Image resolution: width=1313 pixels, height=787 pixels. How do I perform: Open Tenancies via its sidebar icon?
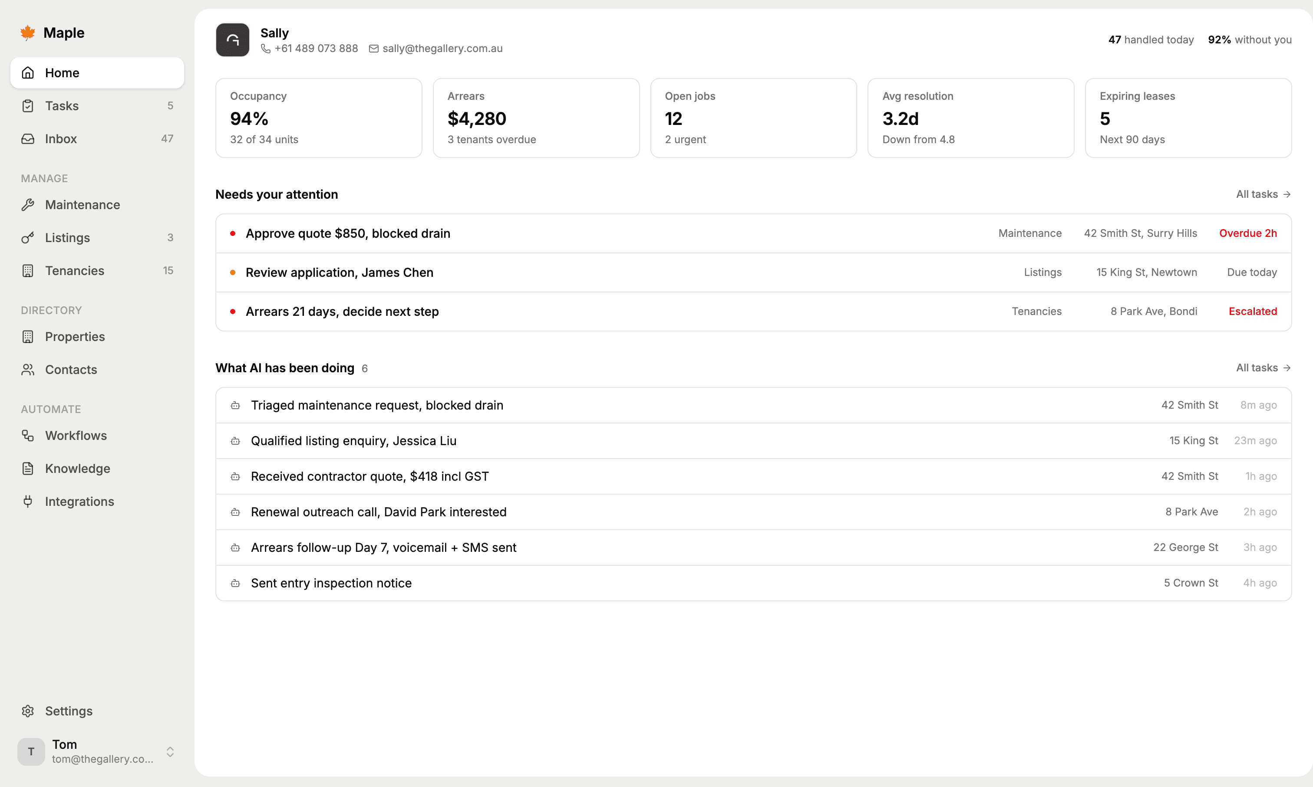(x=28, y=270)
